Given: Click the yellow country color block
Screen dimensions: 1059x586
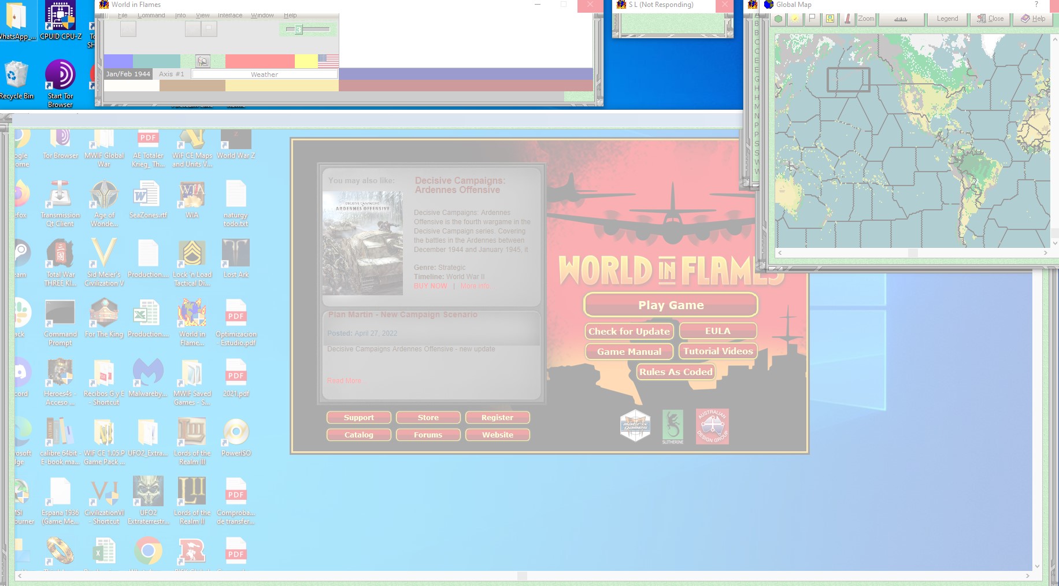Looking at the screenshot, I should coord(306,61).
